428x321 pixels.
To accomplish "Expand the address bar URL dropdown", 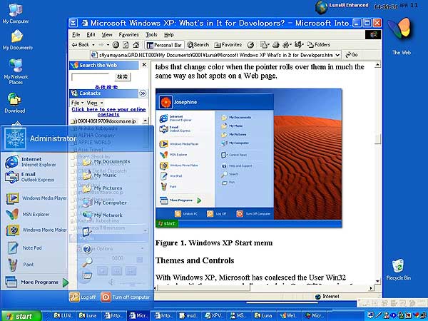I will pos(337,55).
